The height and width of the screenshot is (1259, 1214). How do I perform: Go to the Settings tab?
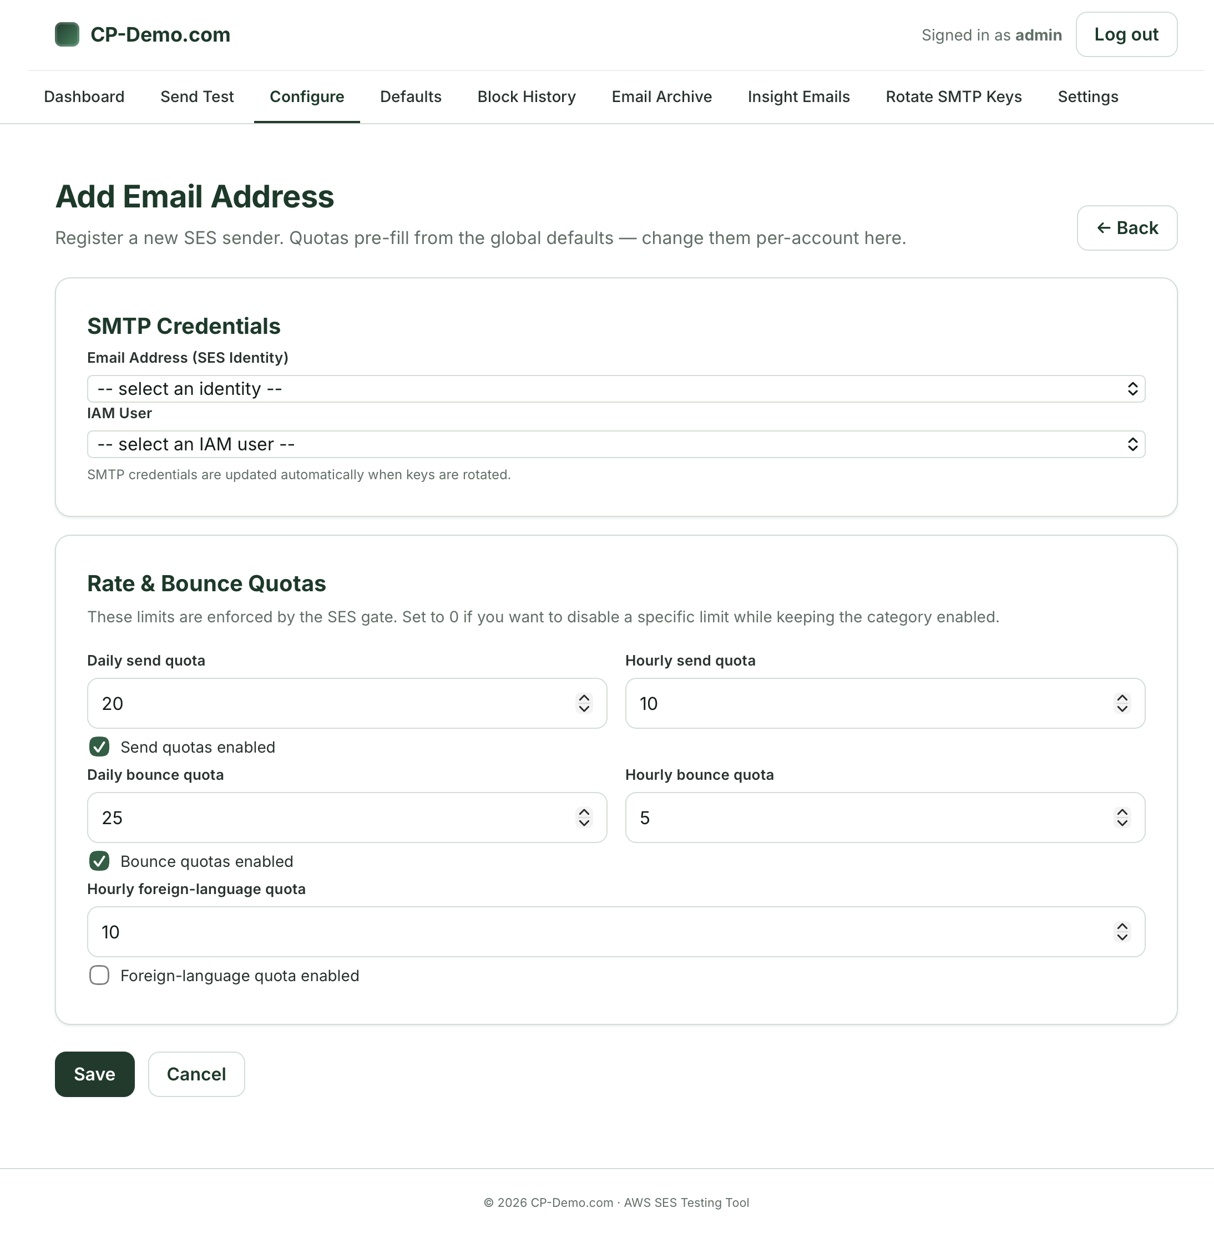tap(1087, 97)
